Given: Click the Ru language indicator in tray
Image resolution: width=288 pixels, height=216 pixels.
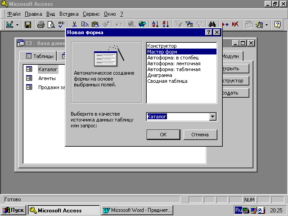Looking at the screenshot, I should (x=238, y=210).
